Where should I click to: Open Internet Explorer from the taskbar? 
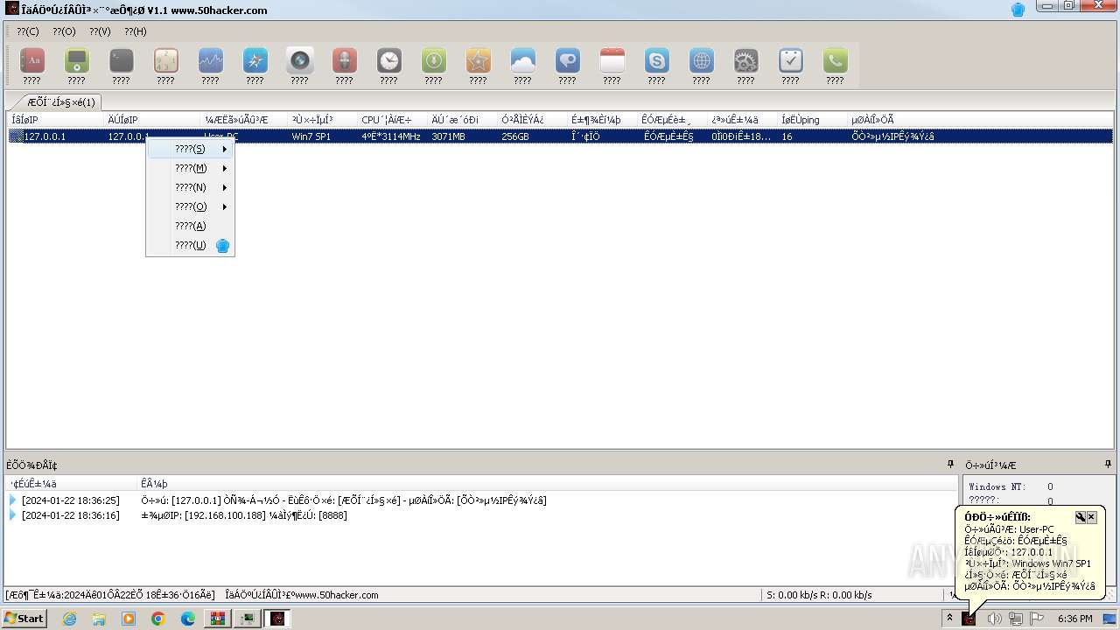point(69,619)
